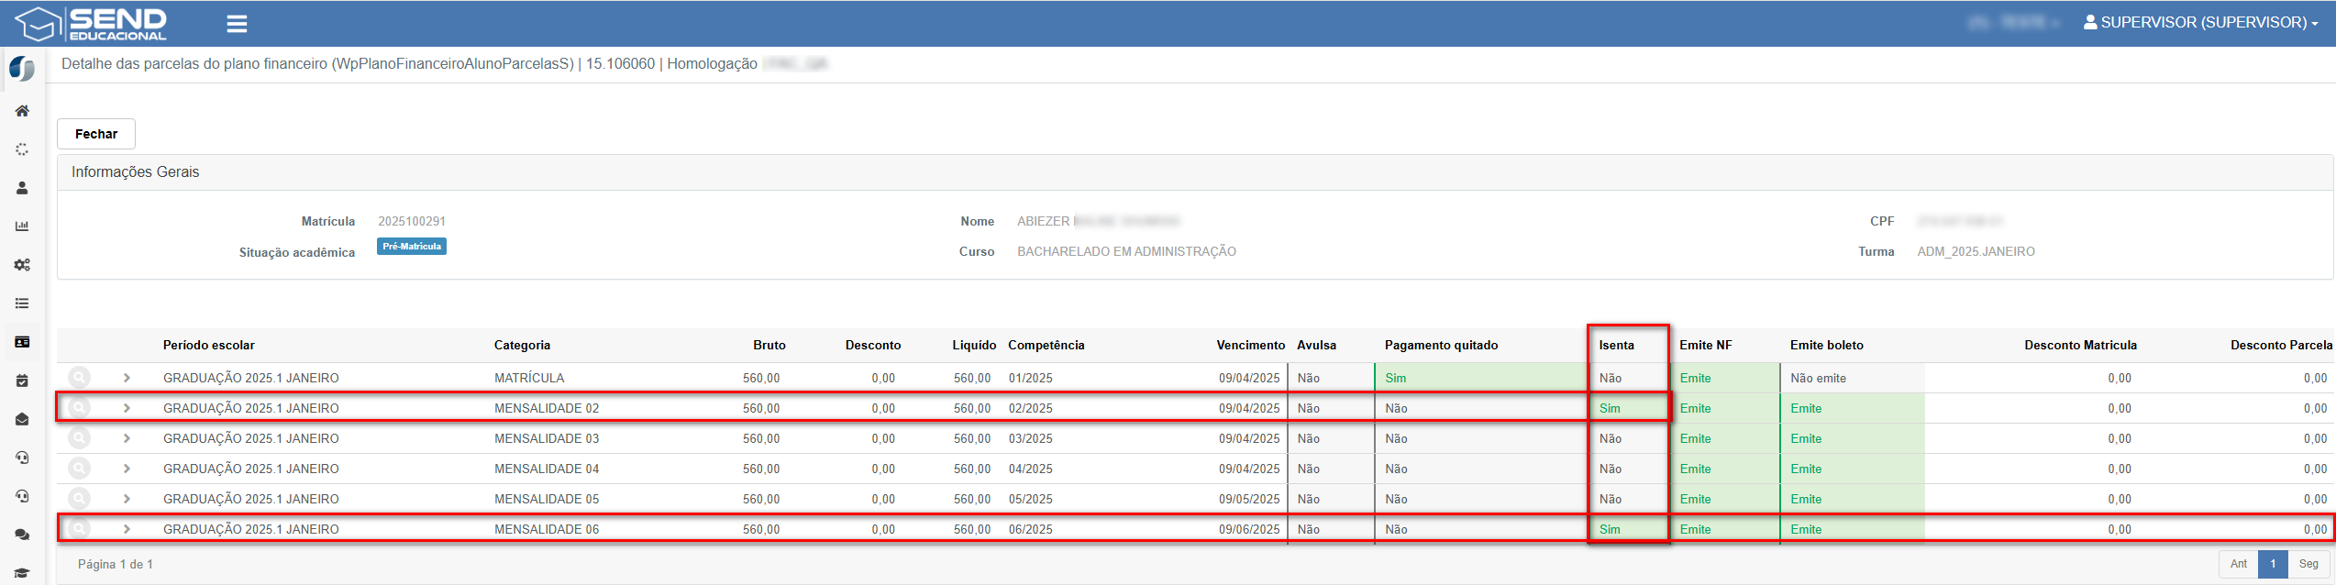Click the Sim Isenta cell for MENSALIDADE 02

click(1629, 408)
